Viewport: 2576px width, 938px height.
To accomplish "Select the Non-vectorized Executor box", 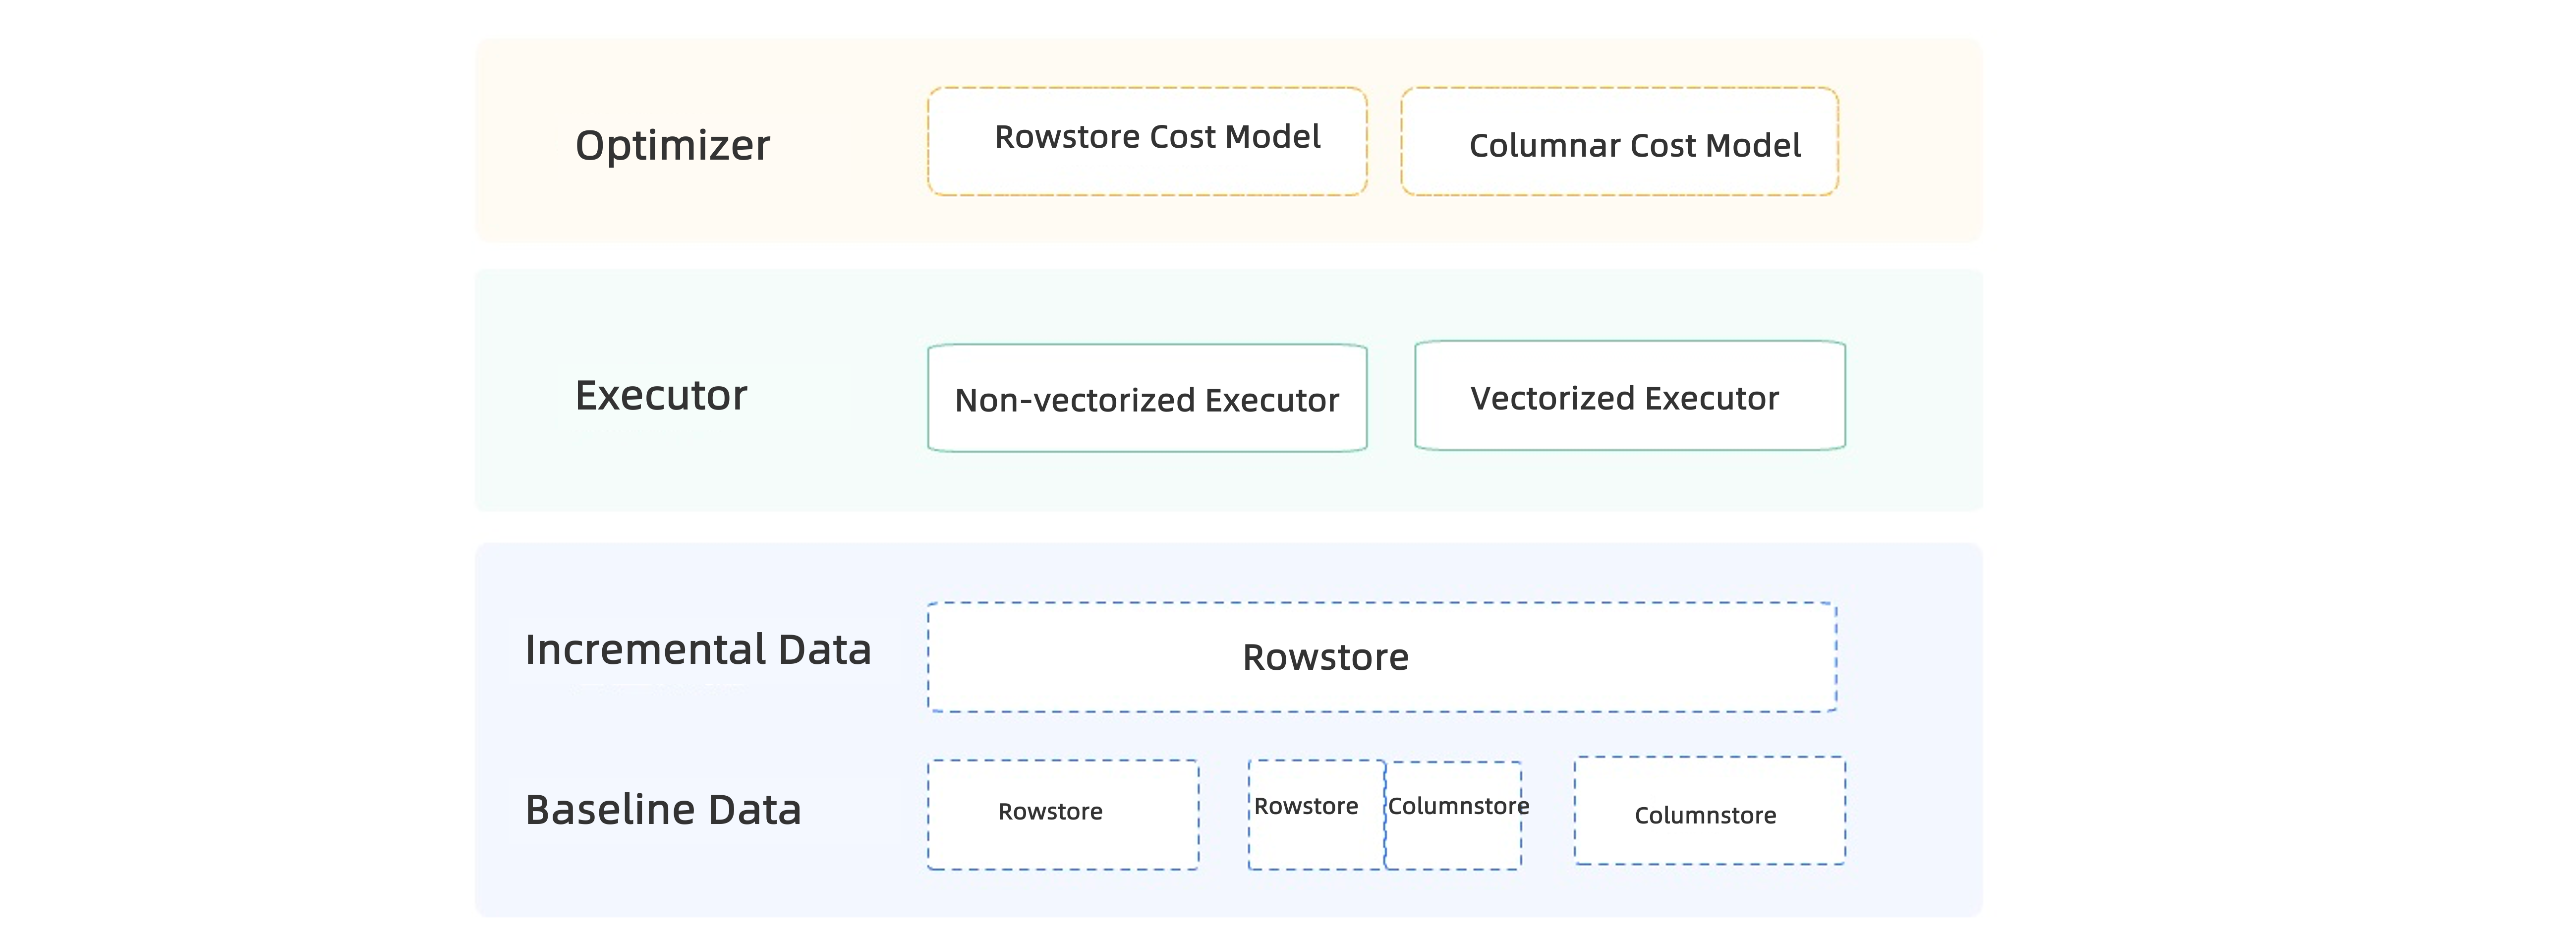I will coord(1147,398).
